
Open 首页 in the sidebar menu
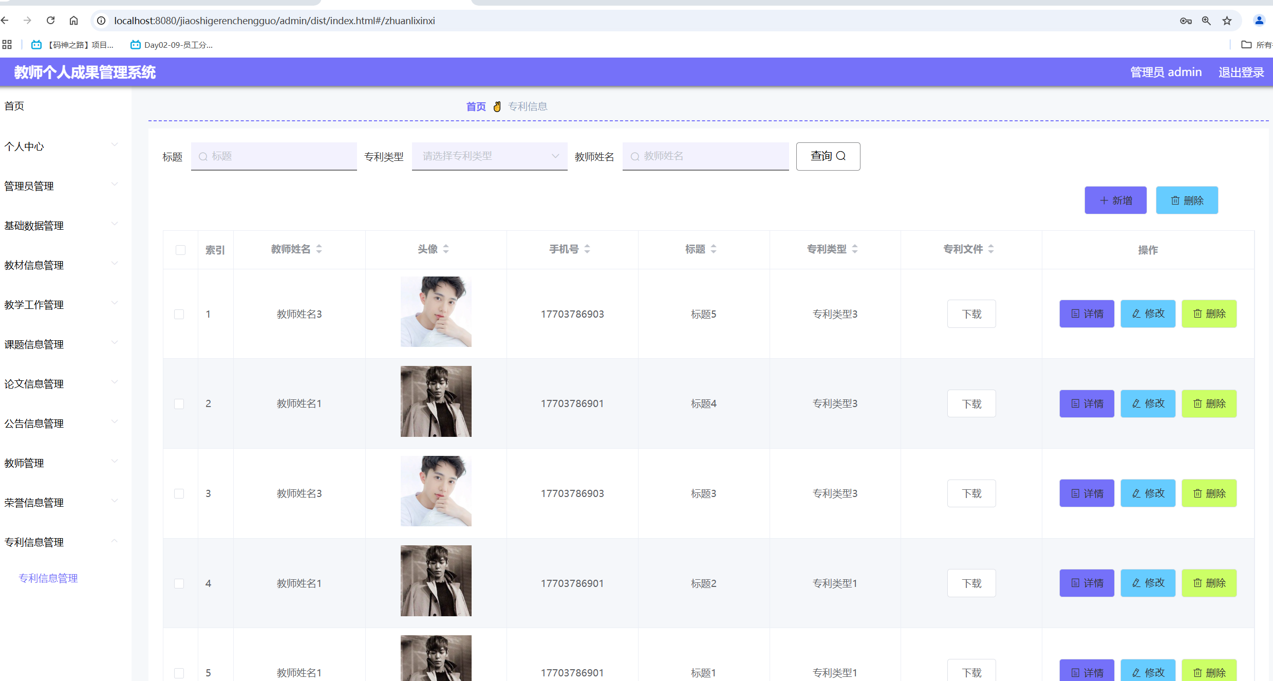click(x=14, y=106)
